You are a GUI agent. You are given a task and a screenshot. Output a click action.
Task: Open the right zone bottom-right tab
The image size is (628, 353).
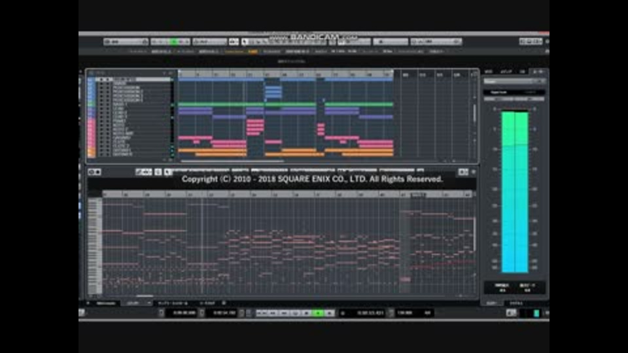coord(516,303)
